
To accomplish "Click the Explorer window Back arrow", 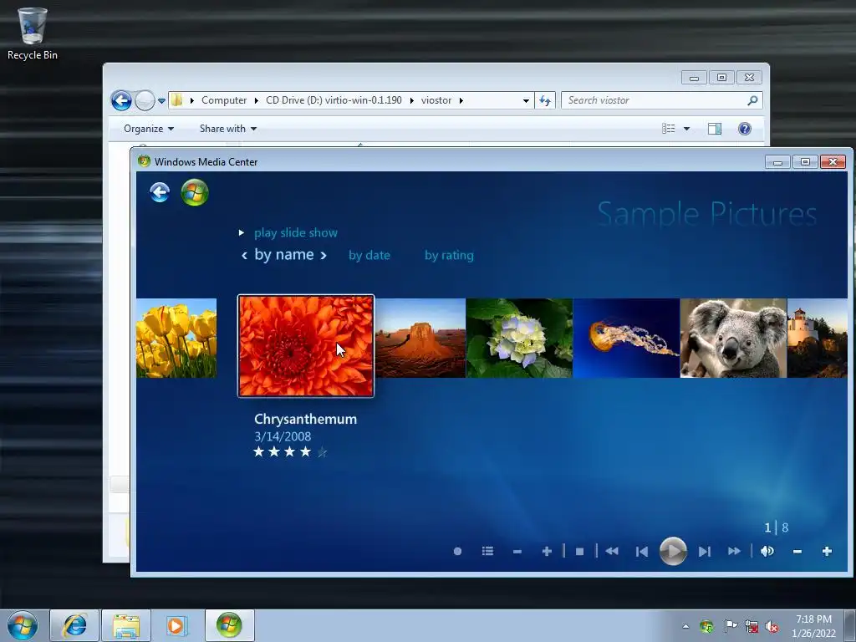I will (121, 100).
